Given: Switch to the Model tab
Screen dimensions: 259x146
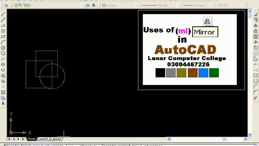Looking at the screenshot, I should (32, 139).
